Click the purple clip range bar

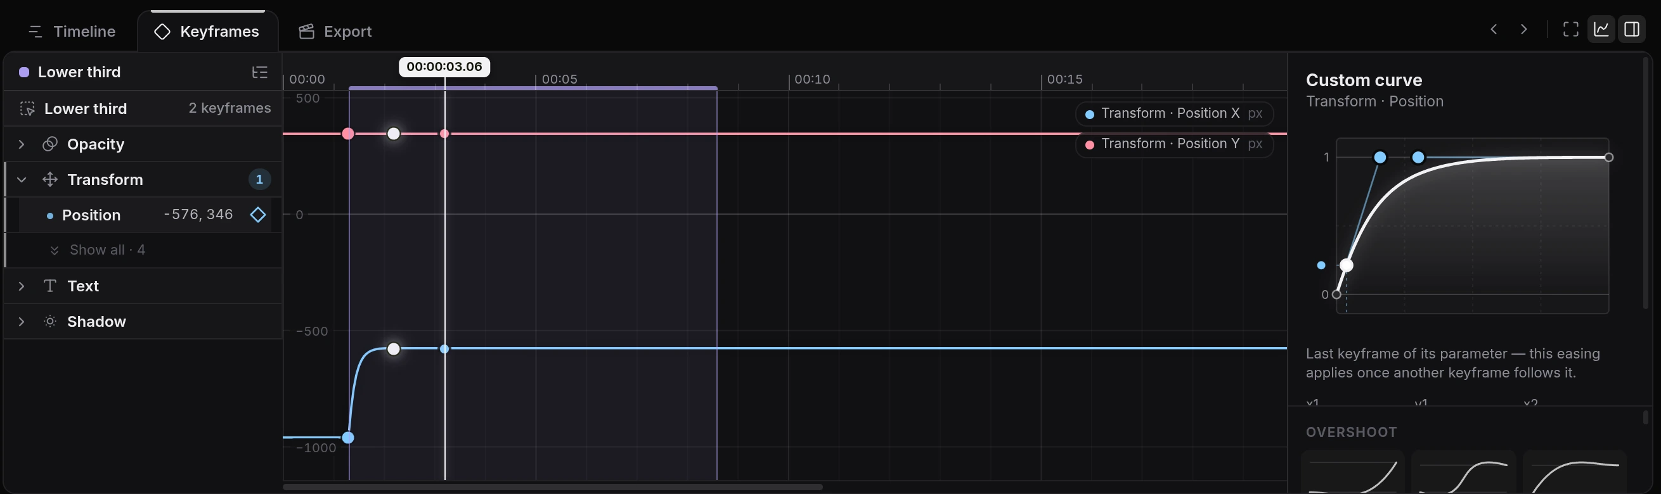point(533,87)
